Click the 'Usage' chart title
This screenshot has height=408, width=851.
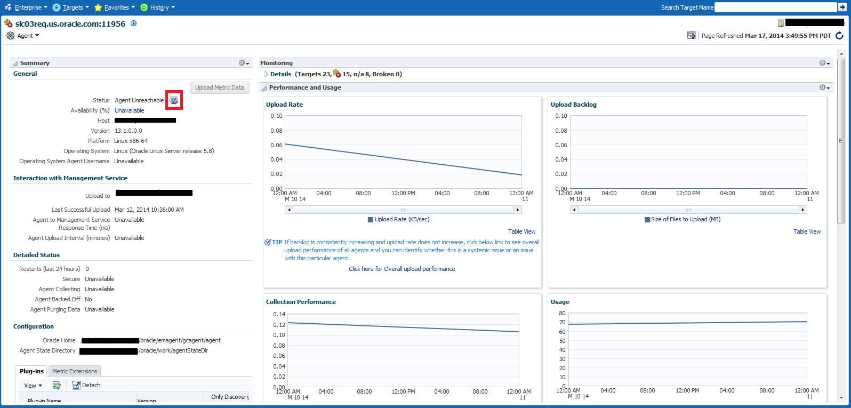(560, 302)
